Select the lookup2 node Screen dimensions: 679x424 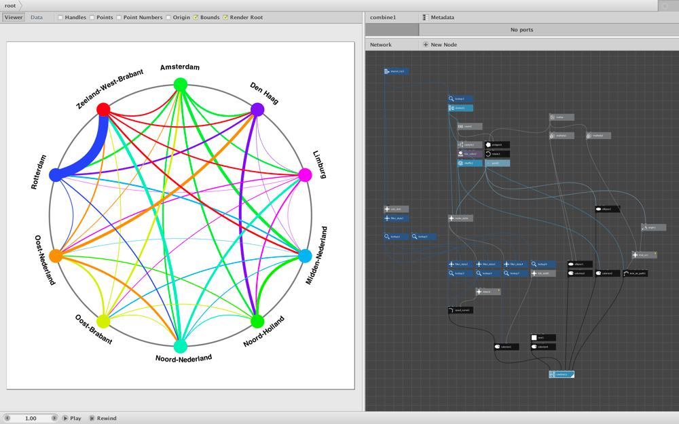pos(397,237)
